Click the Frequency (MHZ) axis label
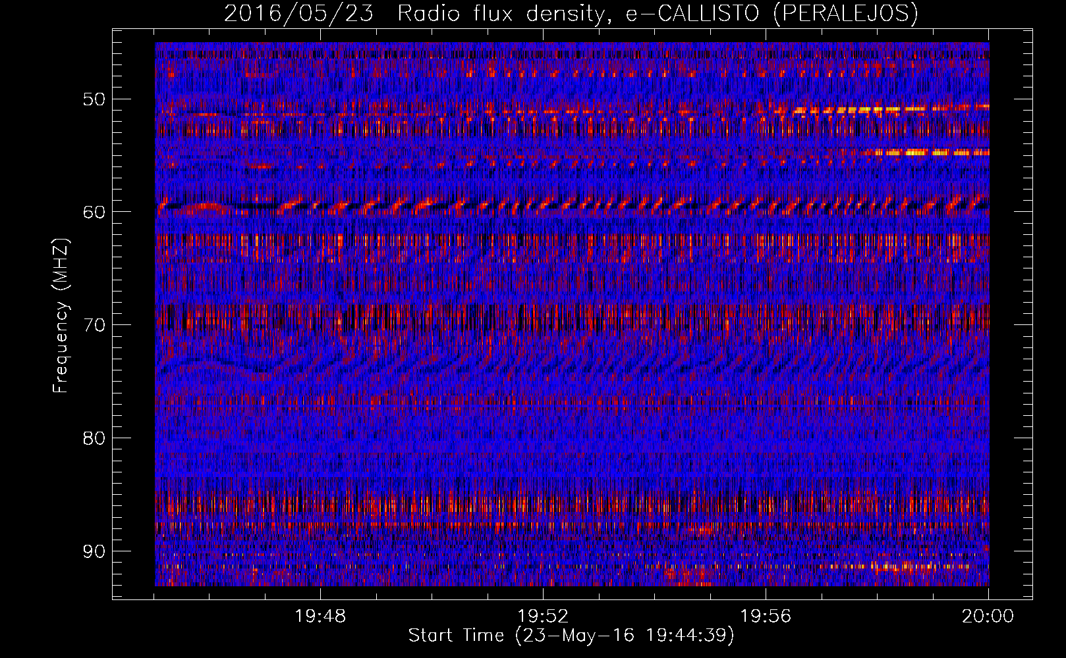 coord(61,316)
